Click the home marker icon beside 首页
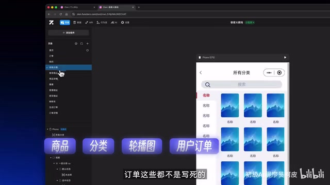Image resolution: width=330 pixels, height=185 pixels. click(88, 50)
